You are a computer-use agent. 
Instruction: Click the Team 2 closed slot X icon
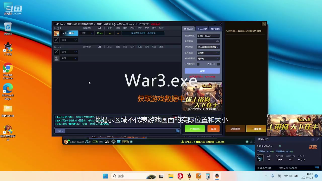(56, 52)
